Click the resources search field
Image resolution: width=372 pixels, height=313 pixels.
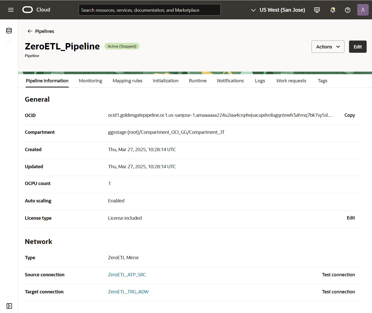pyautogui.click(x=150, y=10)
